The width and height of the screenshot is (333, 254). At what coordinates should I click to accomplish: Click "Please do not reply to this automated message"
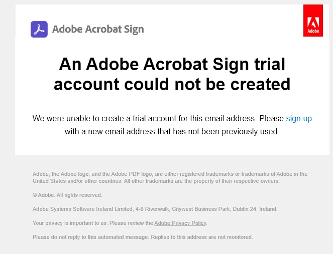point(90,237)
